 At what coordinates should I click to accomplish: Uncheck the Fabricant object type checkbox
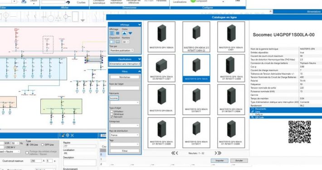[x=112, y=117]
